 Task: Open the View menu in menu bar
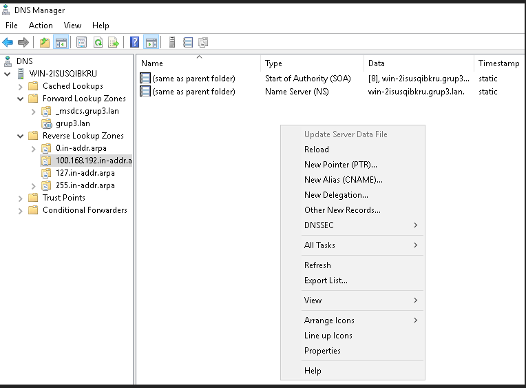(x=72, y=25)
